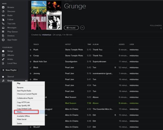Click offline icon on Black row
The image size is (163, 130).
point(115,67)
